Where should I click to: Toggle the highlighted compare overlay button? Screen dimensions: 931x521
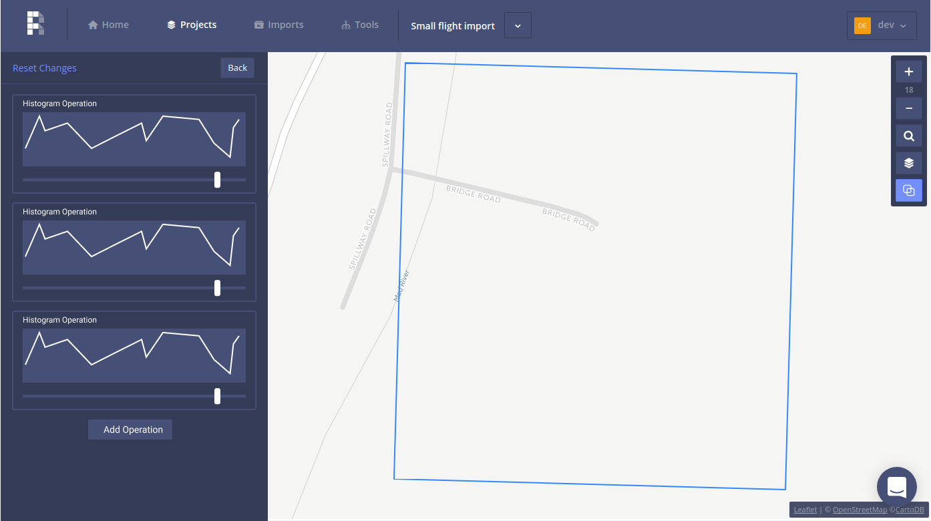click(908, 190)
